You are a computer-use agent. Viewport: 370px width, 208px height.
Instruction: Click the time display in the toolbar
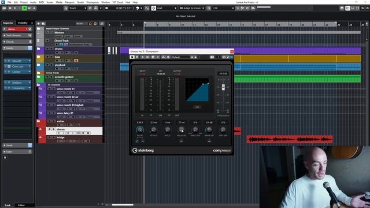[124, 8]
